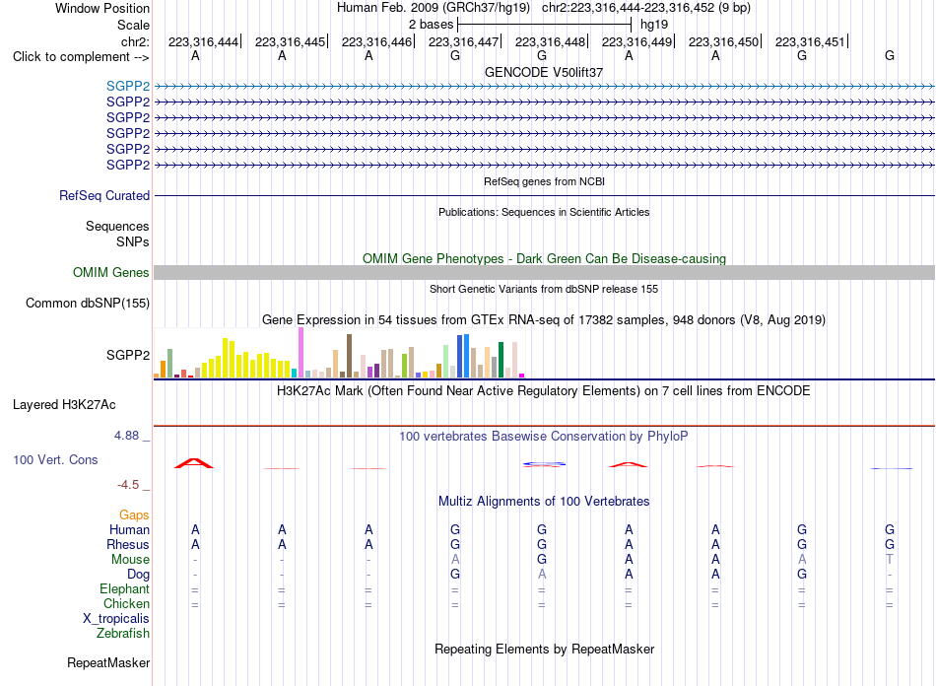The height and width of the screenshot is (686, 936).
Task: Click the H3K27Ac Mark track title
Action: click(x=544, y=391)
